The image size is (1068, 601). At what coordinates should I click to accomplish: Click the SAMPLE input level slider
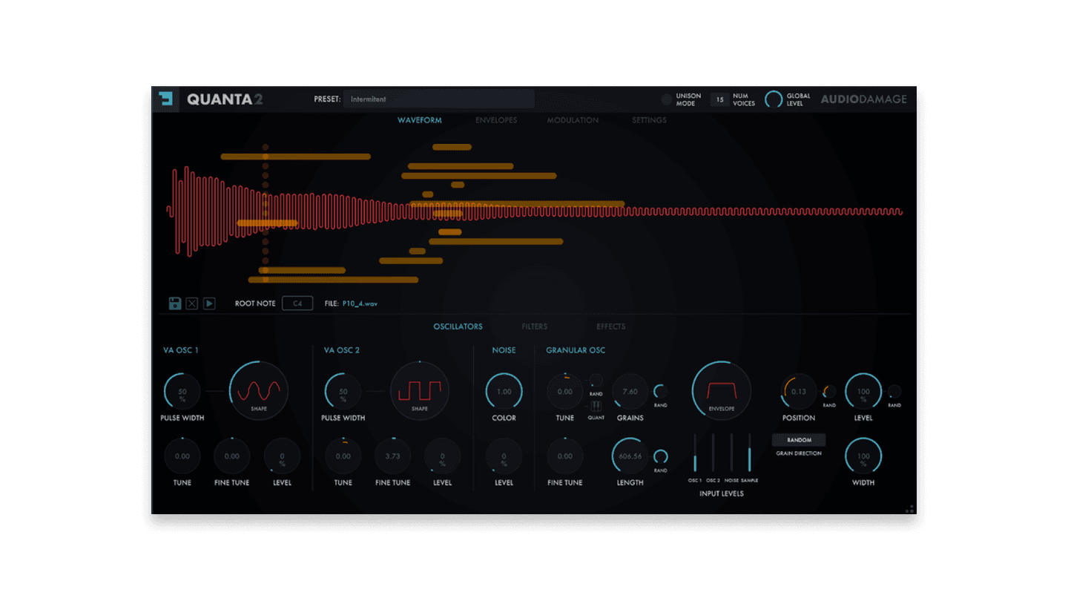(749, 453)
